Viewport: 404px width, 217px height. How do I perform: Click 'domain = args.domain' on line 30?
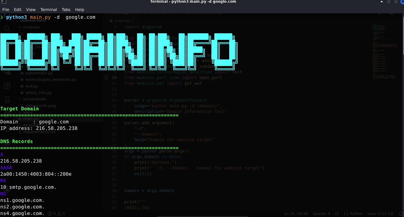[149, 191]
